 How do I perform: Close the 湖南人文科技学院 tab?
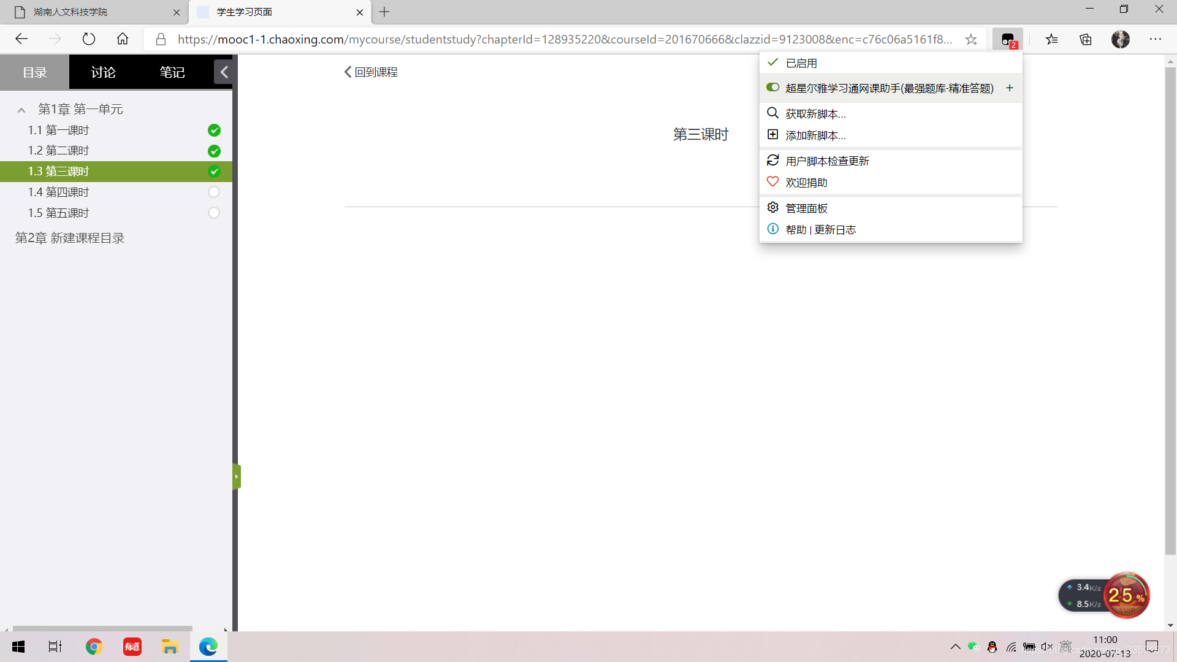click(x=177, y=12)
